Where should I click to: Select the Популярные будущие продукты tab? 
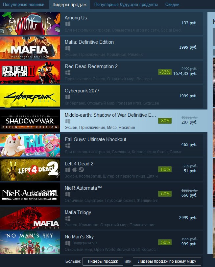click(126, 4)
